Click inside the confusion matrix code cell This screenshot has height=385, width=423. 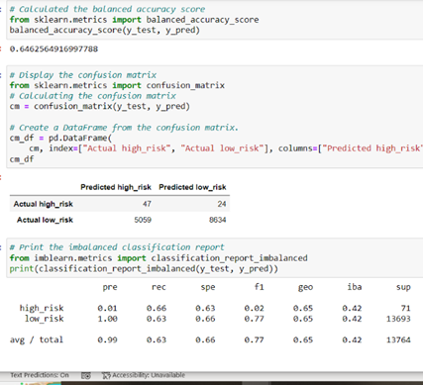[x=215, y=117]
